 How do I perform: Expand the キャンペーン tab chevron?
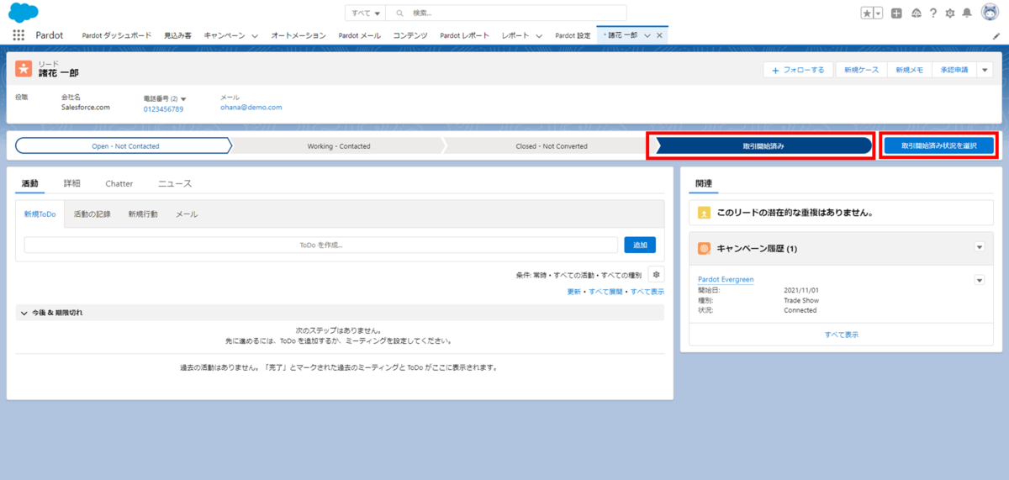(x=255, y=36)
